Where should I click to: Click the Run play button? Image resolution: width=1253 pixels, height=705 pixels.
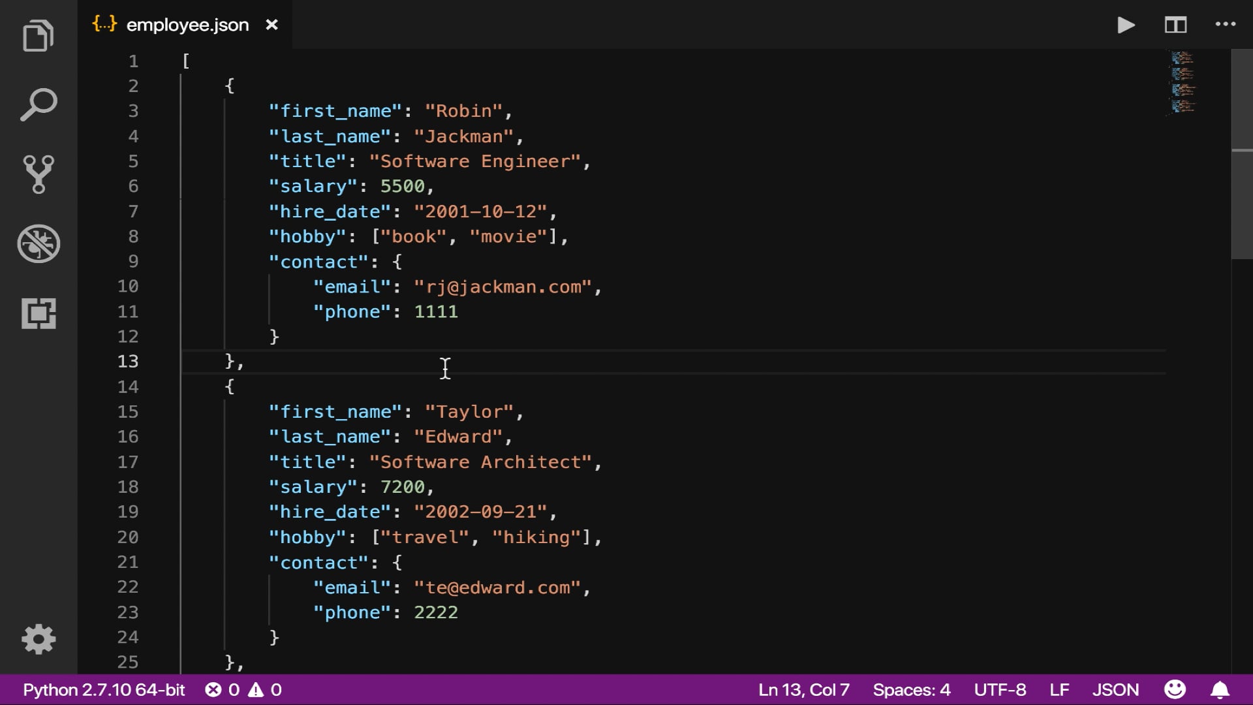(1126, 25)
